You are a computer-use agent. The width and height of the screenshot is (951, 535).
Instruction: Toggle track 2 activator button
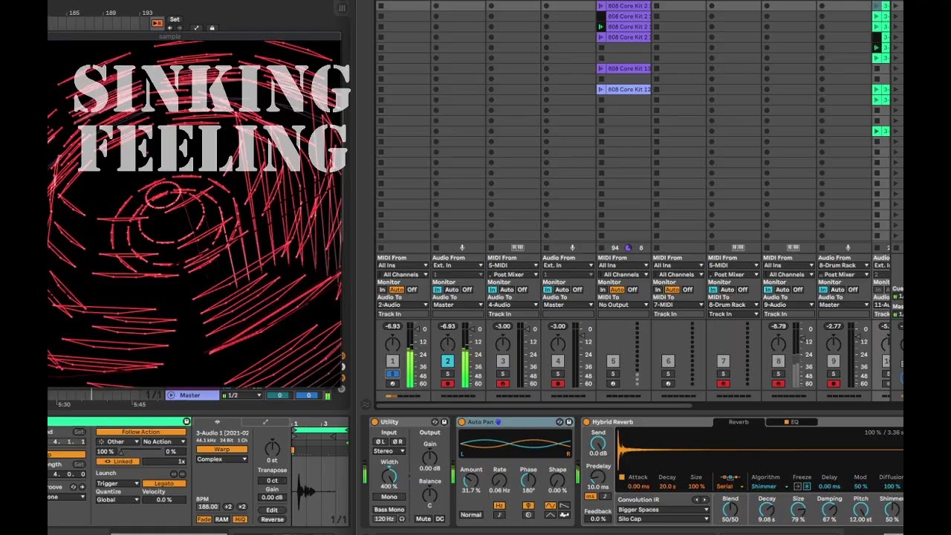pos(447,361)
